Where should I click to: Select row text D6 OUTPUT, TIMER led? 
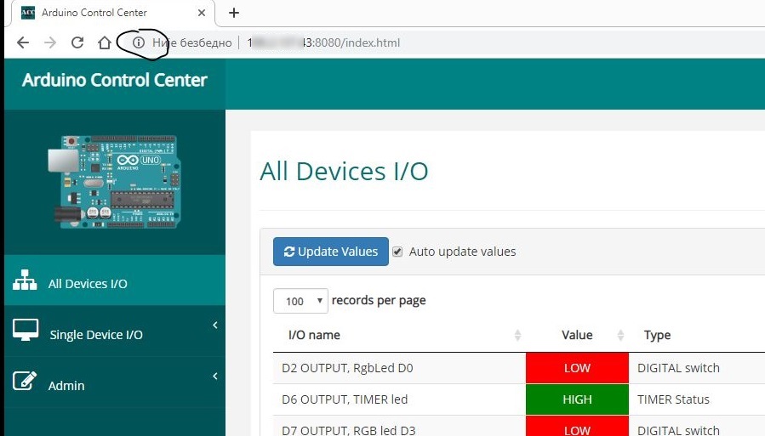coord(345,399)
